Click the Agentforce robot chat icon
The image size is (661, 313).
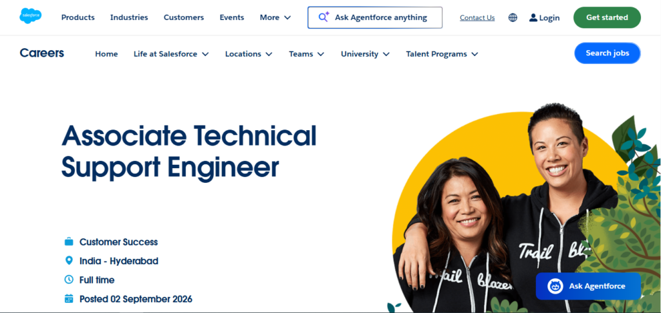click(x=555, y=286)
